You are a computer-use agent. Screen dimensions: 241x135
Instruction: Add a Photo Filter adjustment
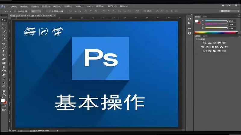pyautogui.click(x=217, y=47)
